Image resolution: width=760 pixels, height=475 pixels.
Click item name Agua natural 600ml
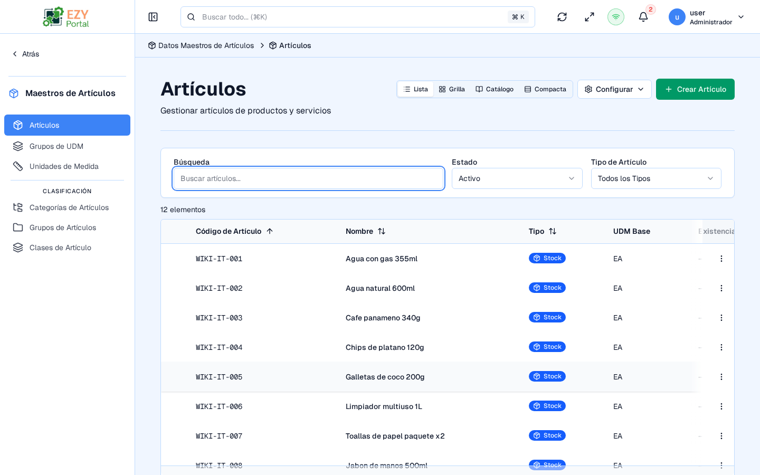[x=380, y=288]
